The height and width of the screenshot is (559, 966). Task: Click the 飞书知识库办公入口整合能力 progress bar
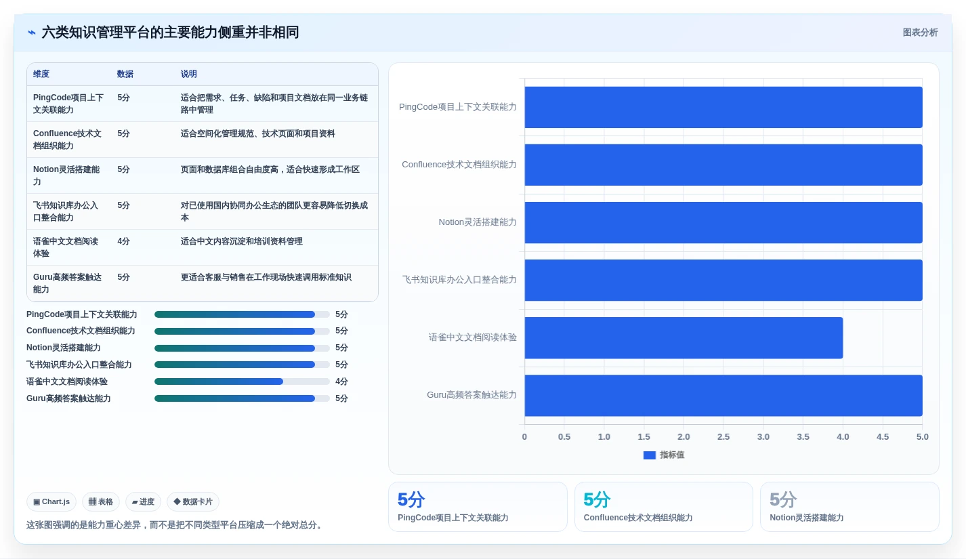pos(242,365)
